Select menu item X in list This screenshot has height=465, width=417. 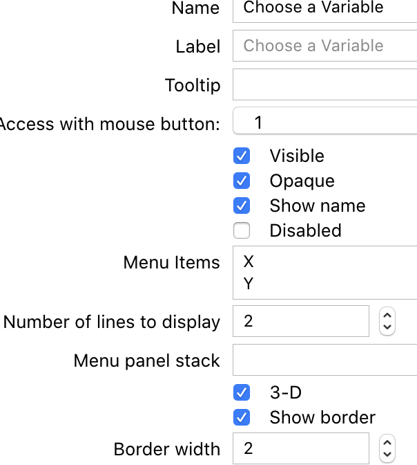249,262
